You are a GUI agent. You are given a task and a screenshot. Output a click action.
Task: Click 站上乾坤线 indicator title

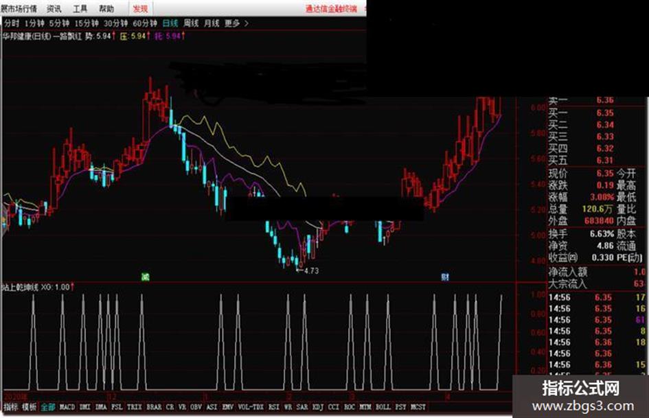coord(21,287)
